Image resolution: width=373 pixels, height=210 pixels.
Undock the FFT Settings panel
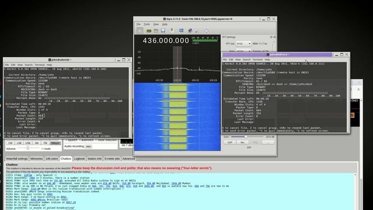pos(271,37)
